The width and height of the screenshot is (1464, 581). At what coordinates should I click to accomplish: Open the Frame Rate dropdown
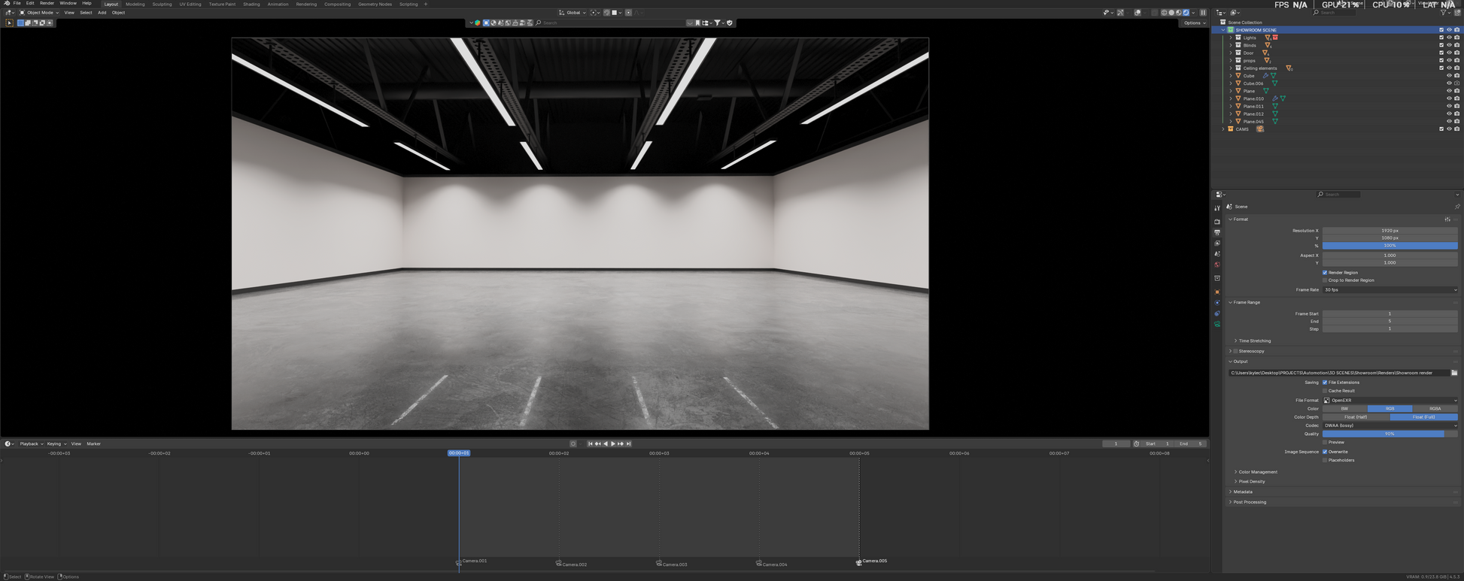click(x=1390, y=290)
